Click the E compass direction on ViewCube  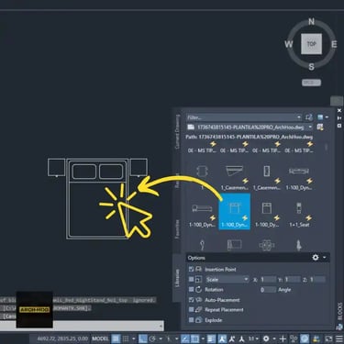(334, 44)
